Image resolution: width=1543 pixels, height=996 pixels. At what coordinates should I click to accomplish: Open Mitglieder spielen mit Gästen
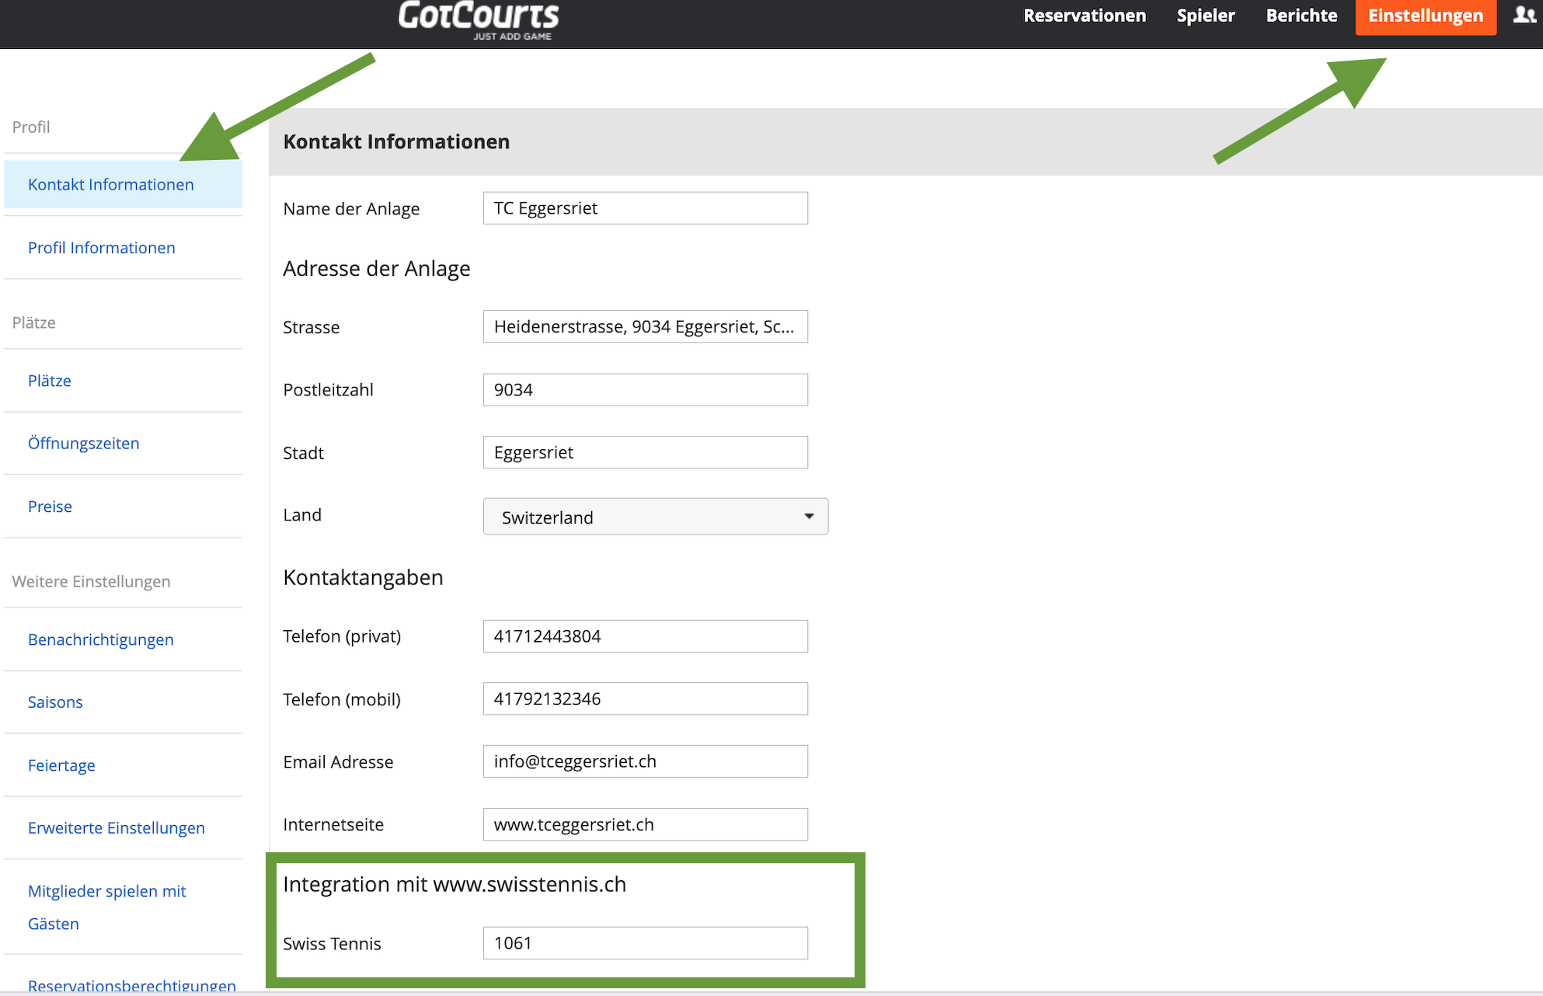click(x=107, y=907)
